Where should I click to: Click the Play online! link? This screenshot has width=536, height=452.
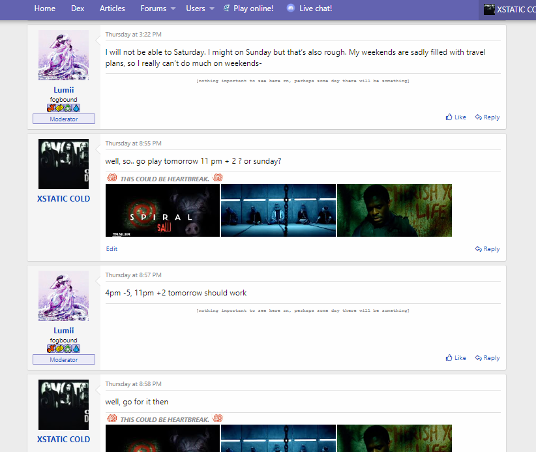(253, 8)
